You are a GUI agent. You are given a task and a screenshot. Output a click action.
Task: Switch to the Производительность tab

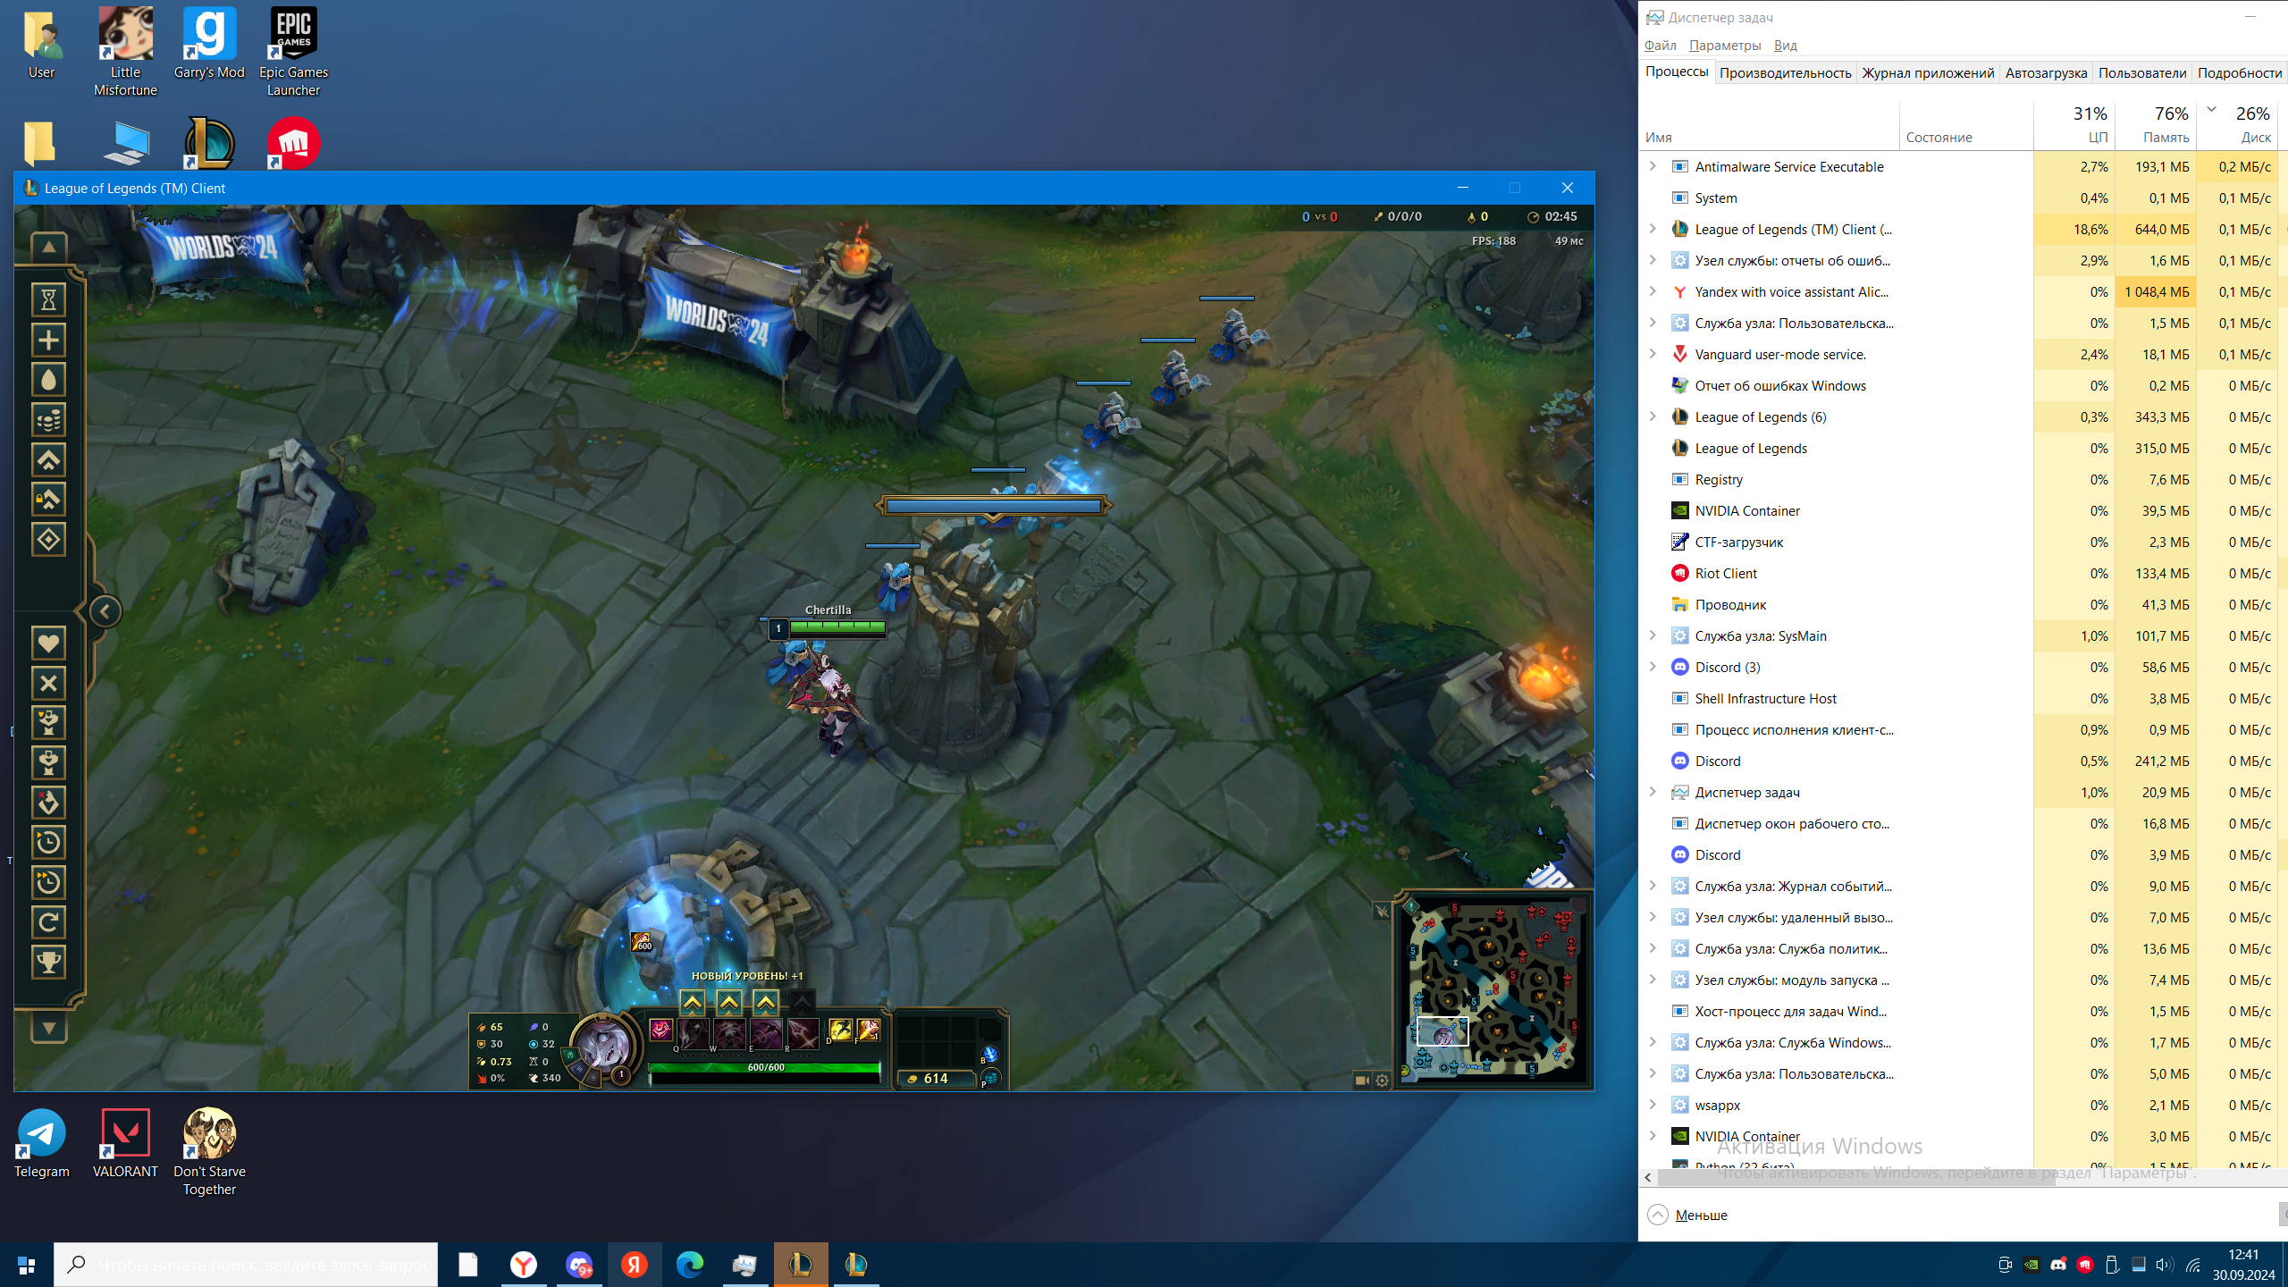(1785, 73)
